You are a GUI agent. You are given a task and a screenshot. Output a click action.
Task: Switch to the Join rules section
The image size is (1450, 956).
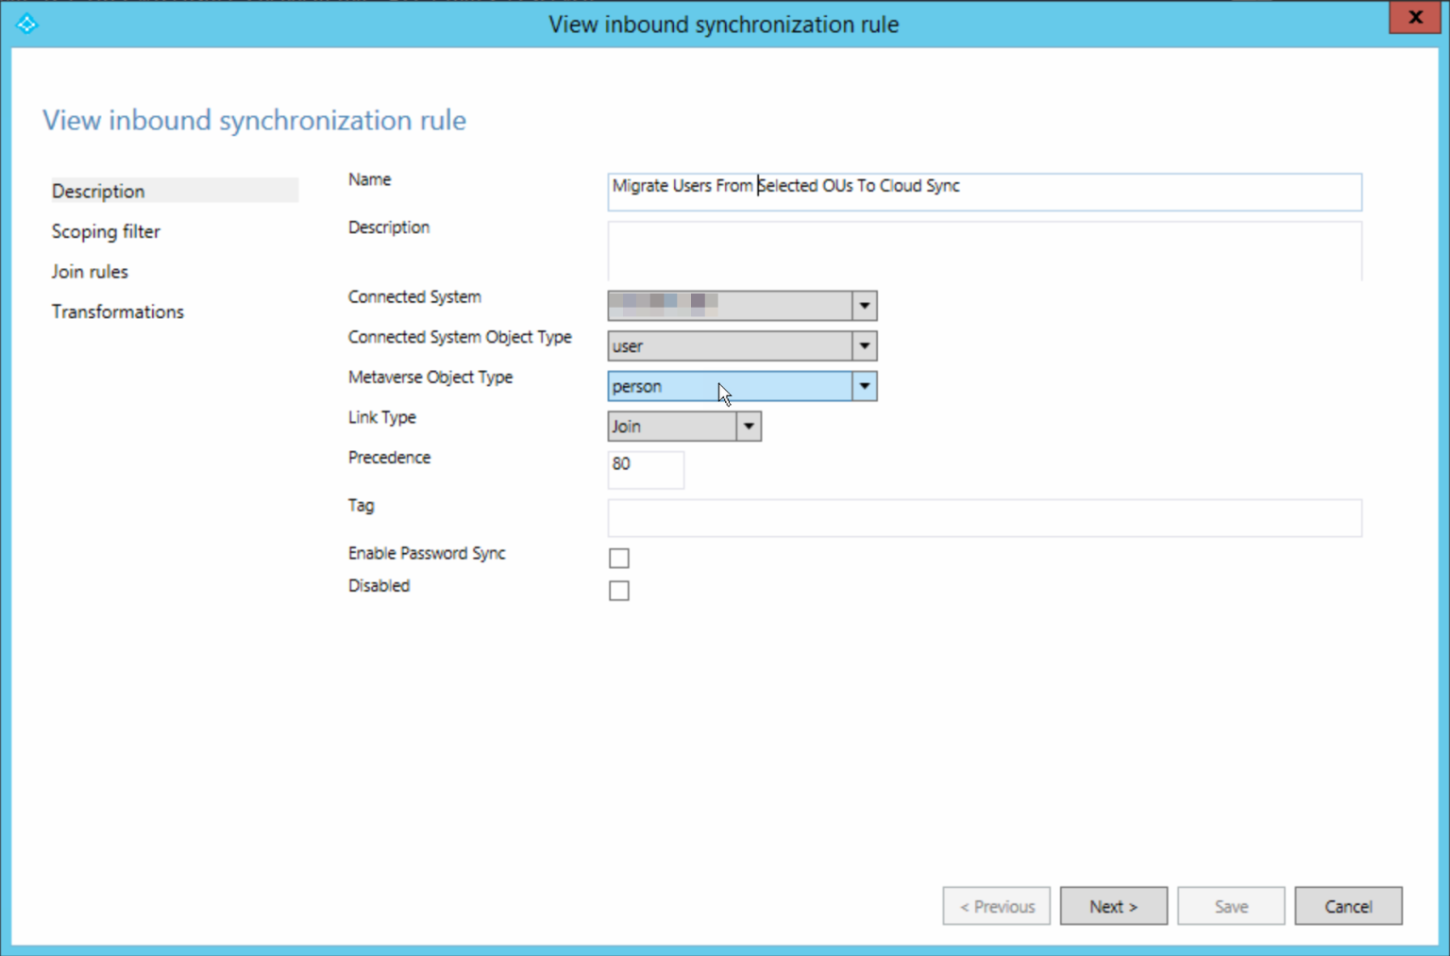coord(90,271)
